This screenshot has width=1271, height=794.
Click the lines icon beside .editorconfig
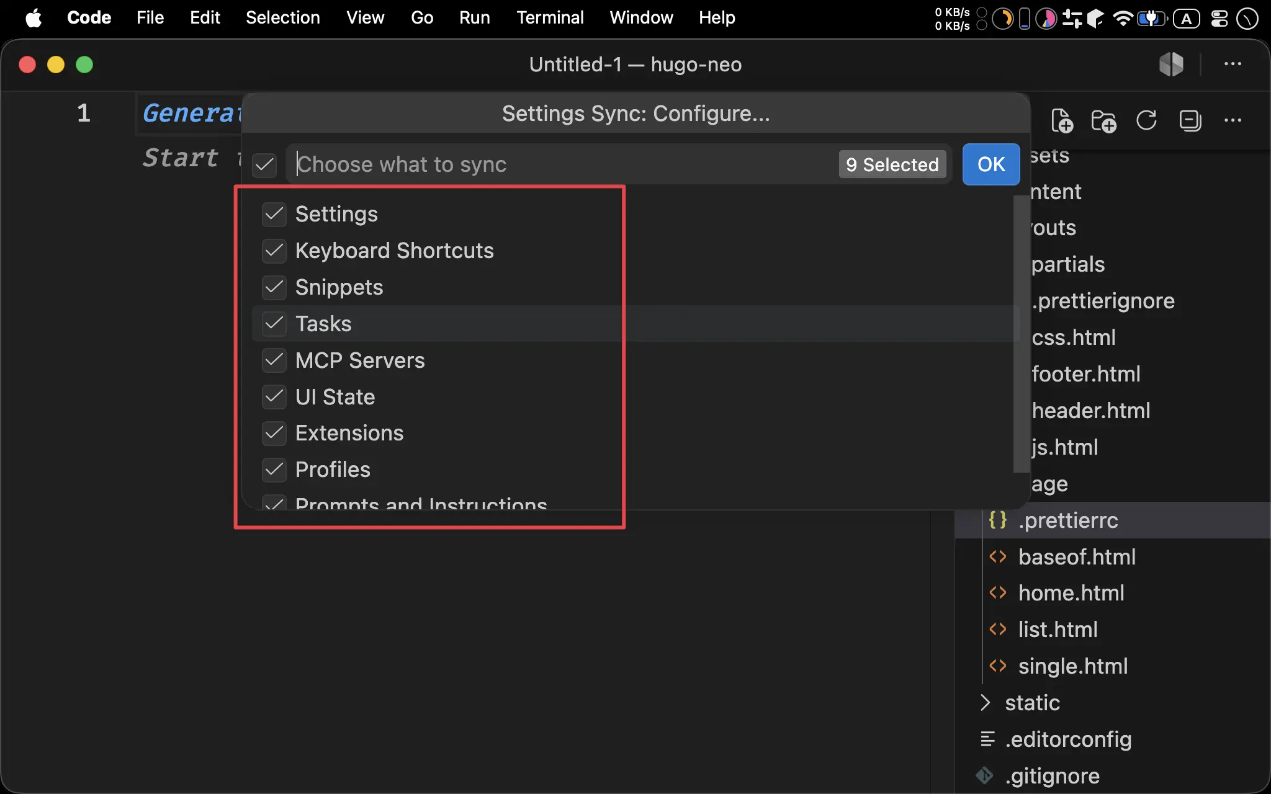(987, 739)
